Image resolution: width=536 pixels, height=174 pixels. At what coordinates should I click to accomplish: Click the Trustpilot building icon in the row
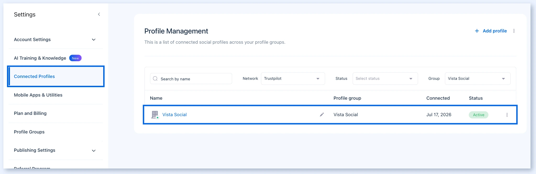point(155,115)
